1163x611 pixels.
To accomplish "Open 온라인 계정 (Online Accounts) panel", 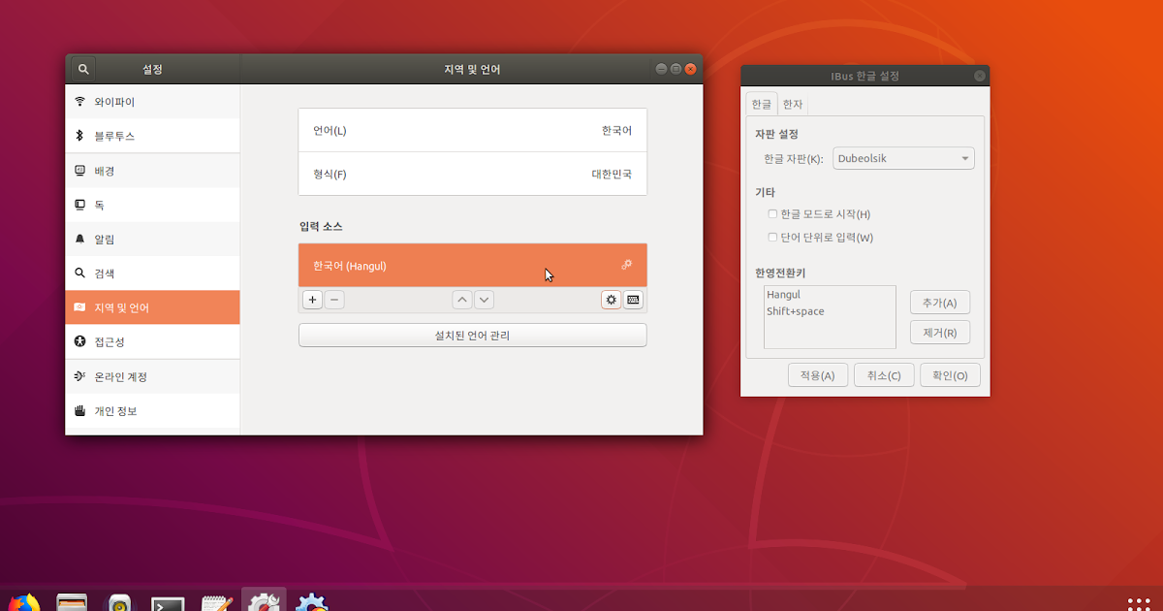I will [152, 376].
